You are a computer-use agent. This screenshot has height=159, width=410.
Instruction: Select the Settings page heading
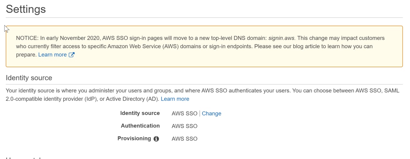26,9
